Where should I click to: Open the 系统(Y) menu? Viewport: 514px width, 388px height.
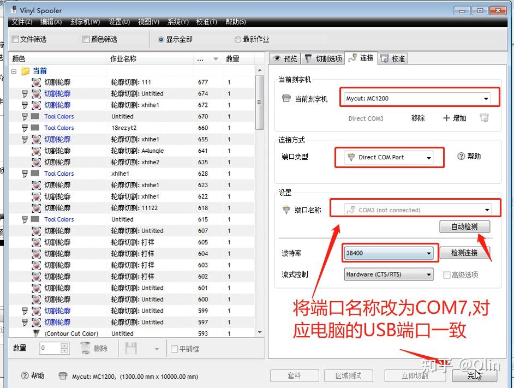click(x=177, y=22)
